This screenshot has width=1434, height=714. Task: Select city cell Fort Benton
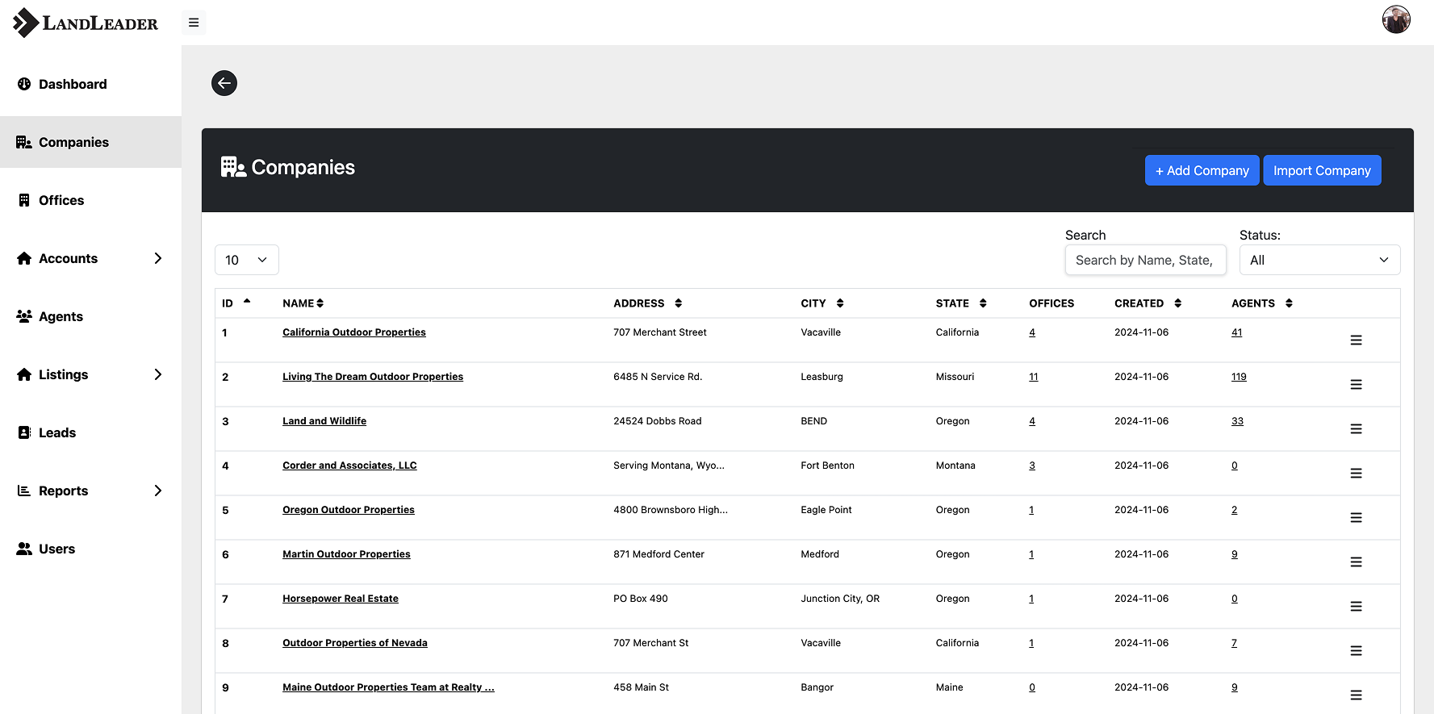pos(827,466)
